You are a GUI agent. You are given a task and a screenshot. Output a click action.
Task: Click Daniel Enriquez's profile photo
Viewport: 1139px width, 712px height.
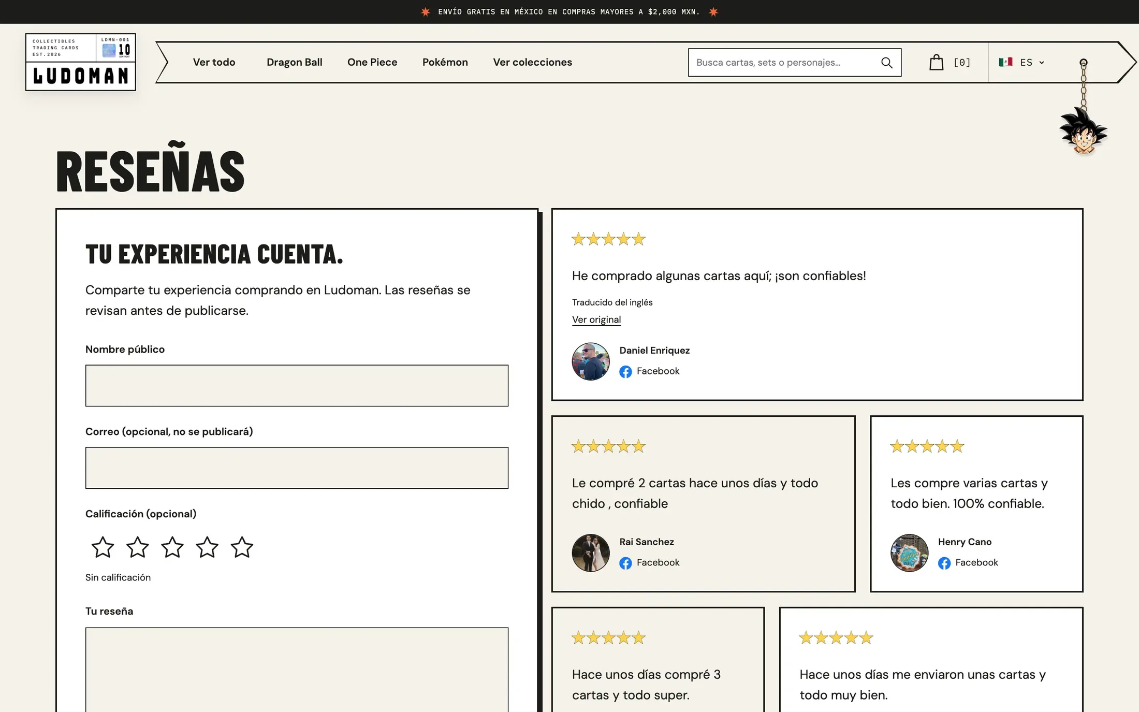[x=591, y=361]
